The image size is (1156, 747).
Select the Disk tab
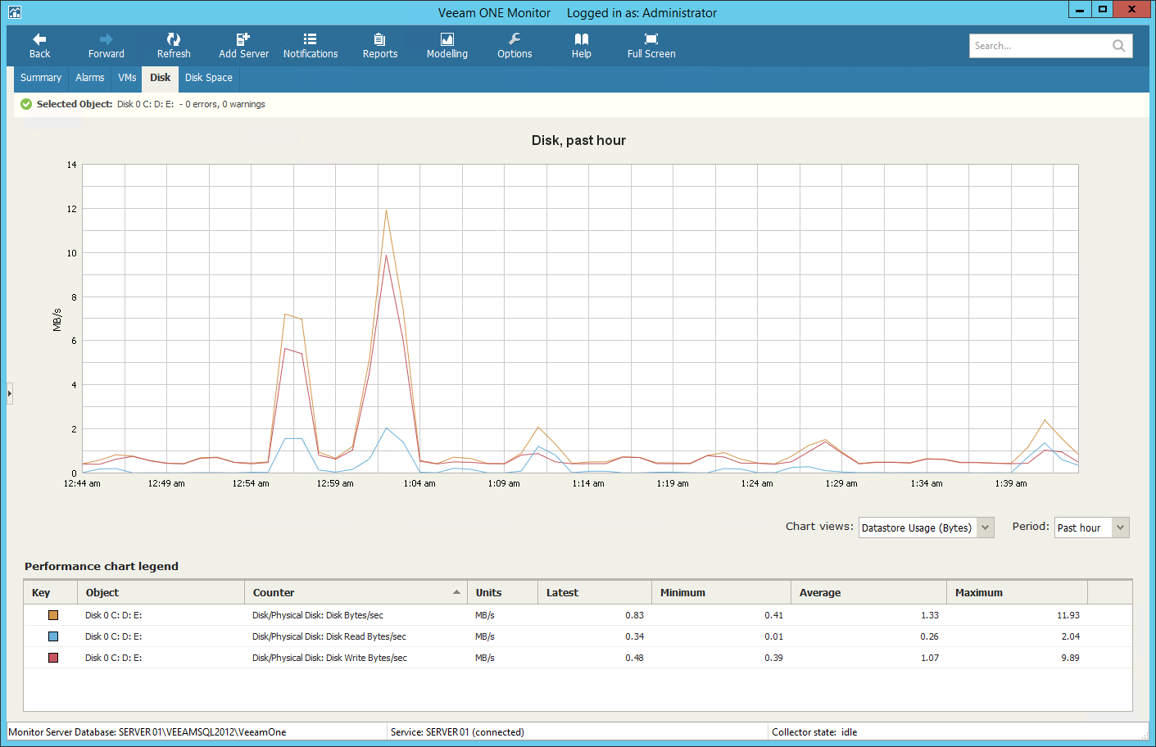(161, 78)
